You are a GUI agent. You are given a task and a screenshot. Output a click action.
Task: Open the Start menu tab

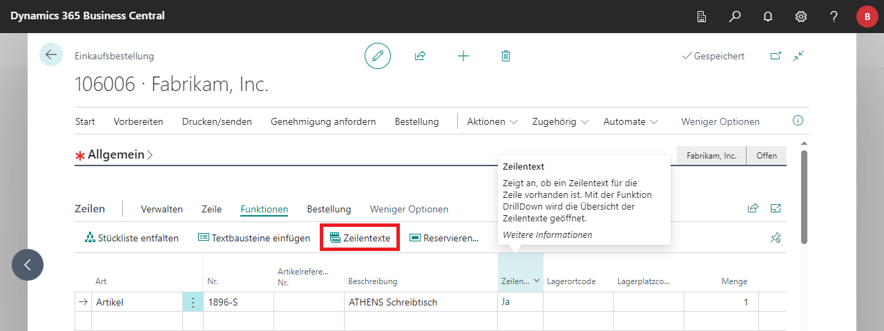85,121
